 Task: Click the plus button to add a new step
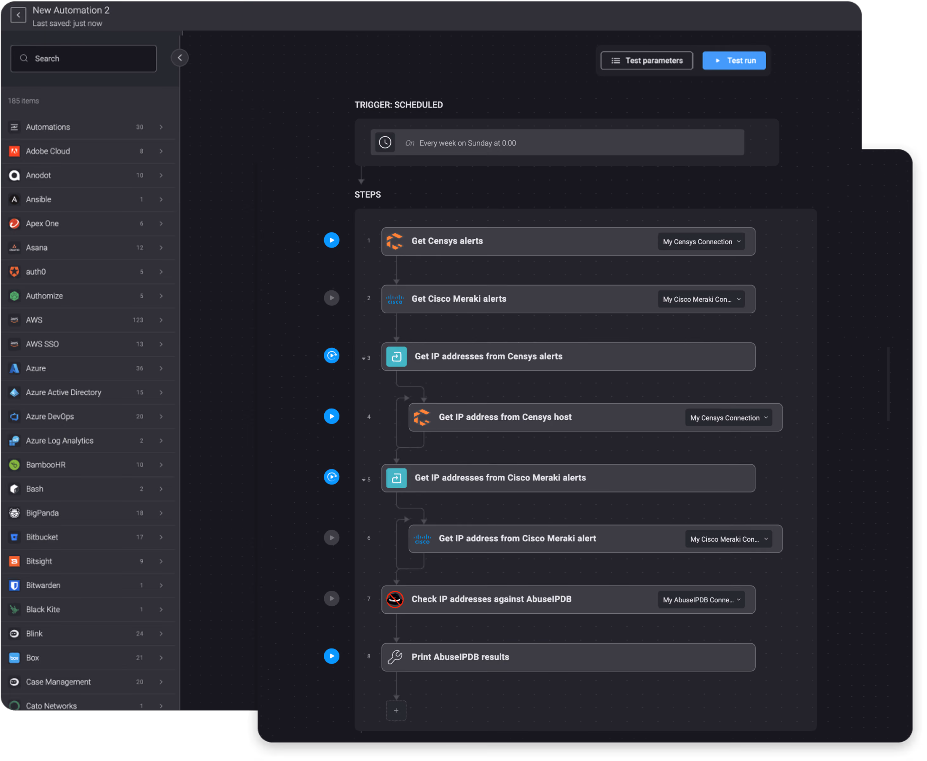tap(396, 711)
